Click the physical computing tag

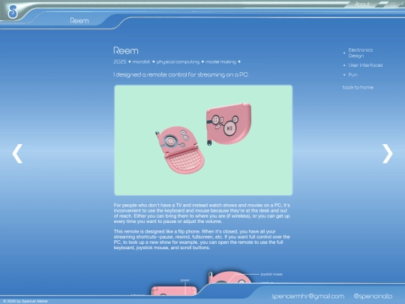(178, 62)
